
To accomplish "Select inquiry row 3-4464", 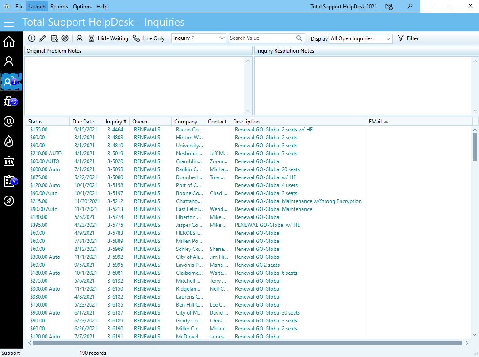I will coord(249,130).
